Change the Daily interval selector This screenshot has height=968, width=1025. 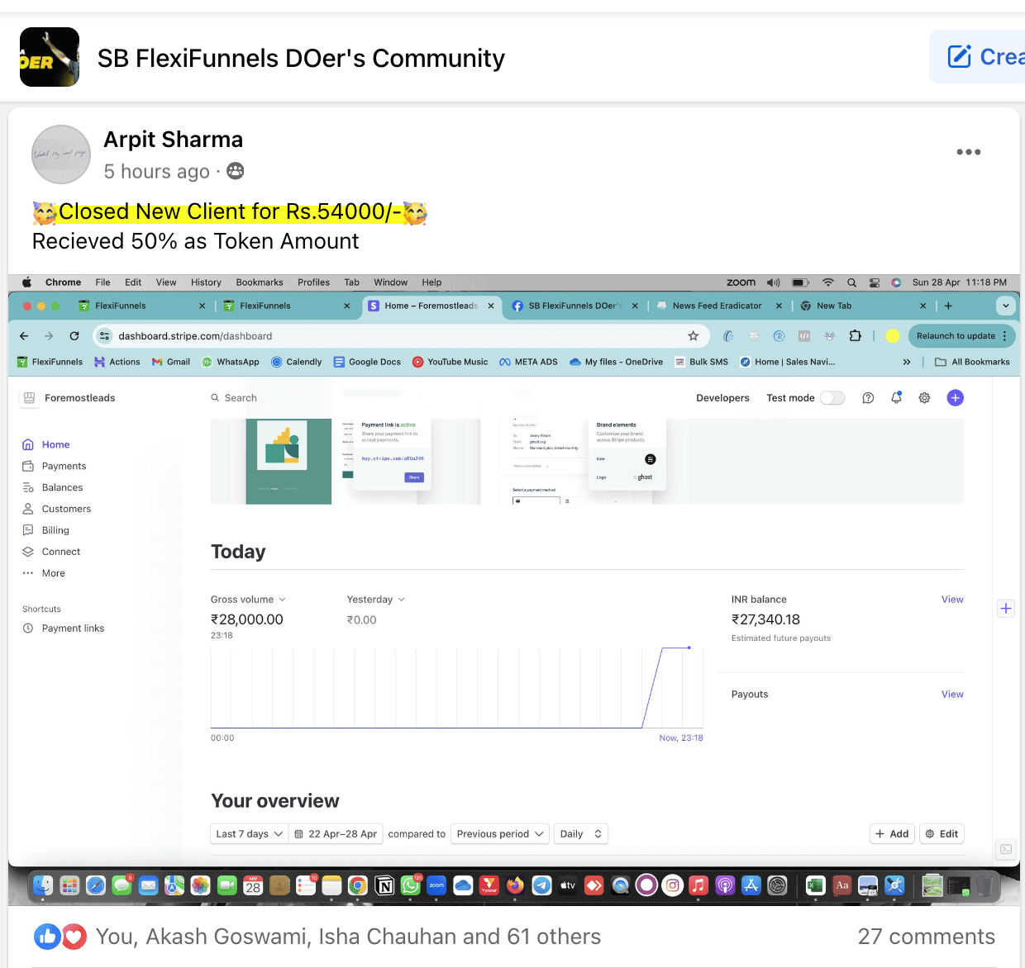click(x=581, y=834)
